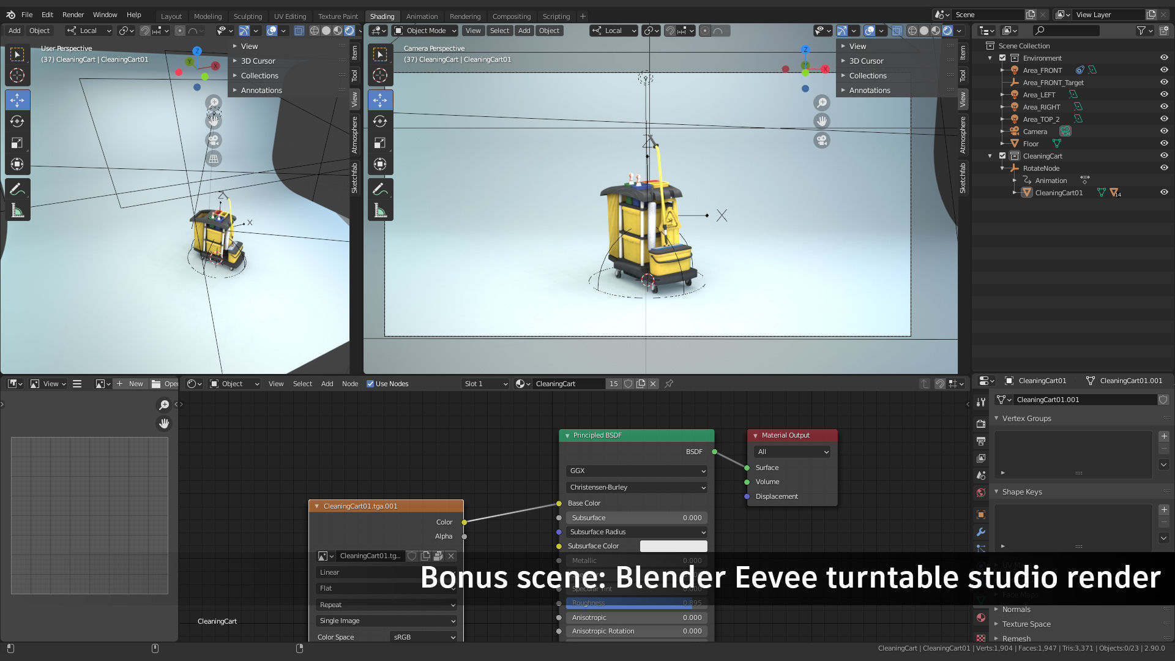The height and width of the screenshot is (661, 1175).
Task: Click image editor pan hand icon
Action: [164, 424]
